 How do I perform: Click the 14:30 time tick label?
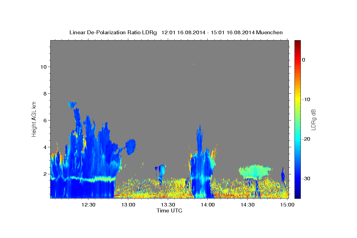point(247,205)
